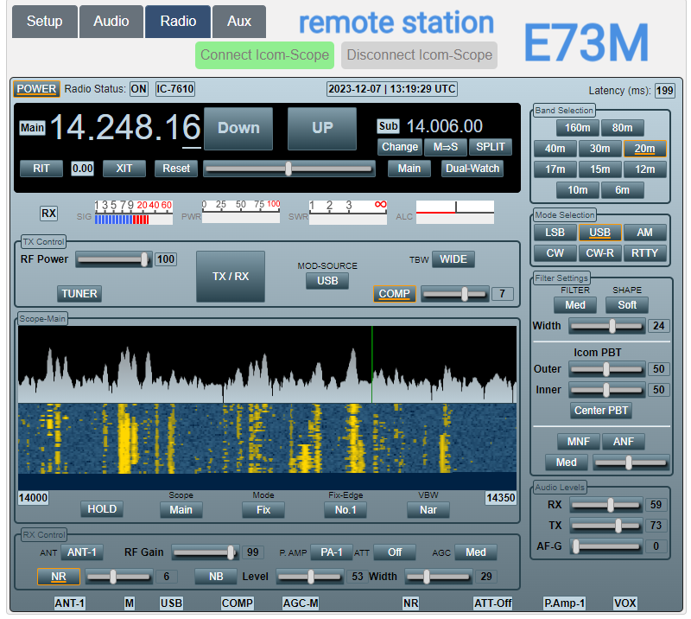
Task: Step frequency Down
Action: click(238, 128)
